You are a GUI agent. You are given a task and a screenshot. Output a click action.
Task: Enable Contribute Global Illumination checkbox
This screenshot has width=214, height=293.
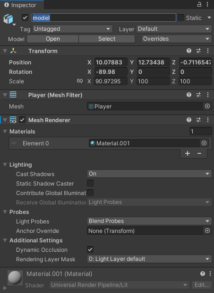(x=90, y=193)
